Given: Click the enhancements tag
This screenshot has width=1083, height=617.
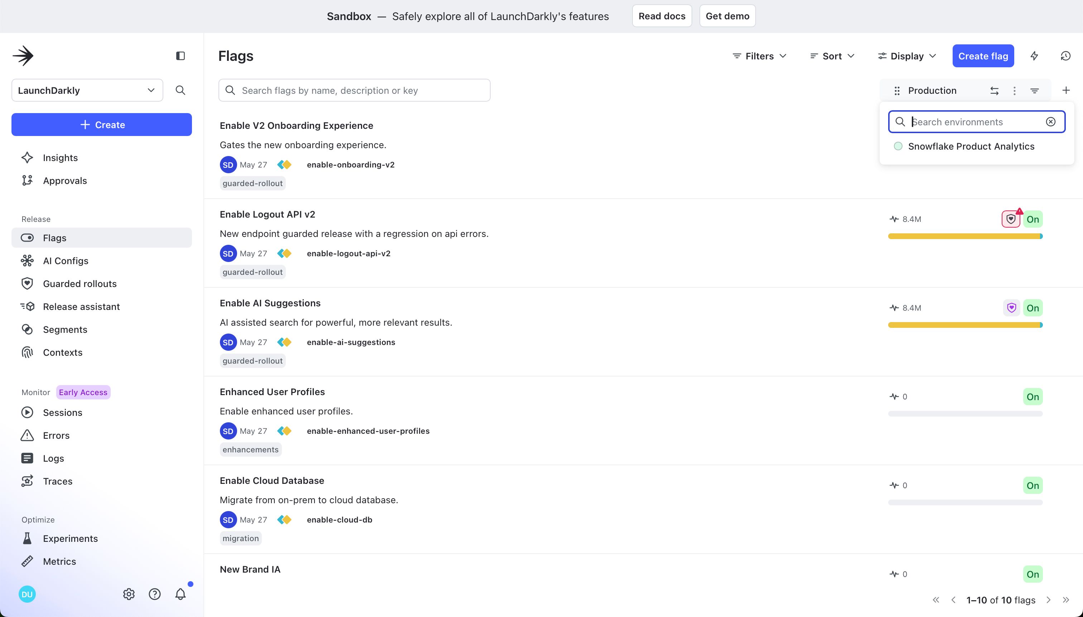Looking at the screenshot, I should 251,450.
